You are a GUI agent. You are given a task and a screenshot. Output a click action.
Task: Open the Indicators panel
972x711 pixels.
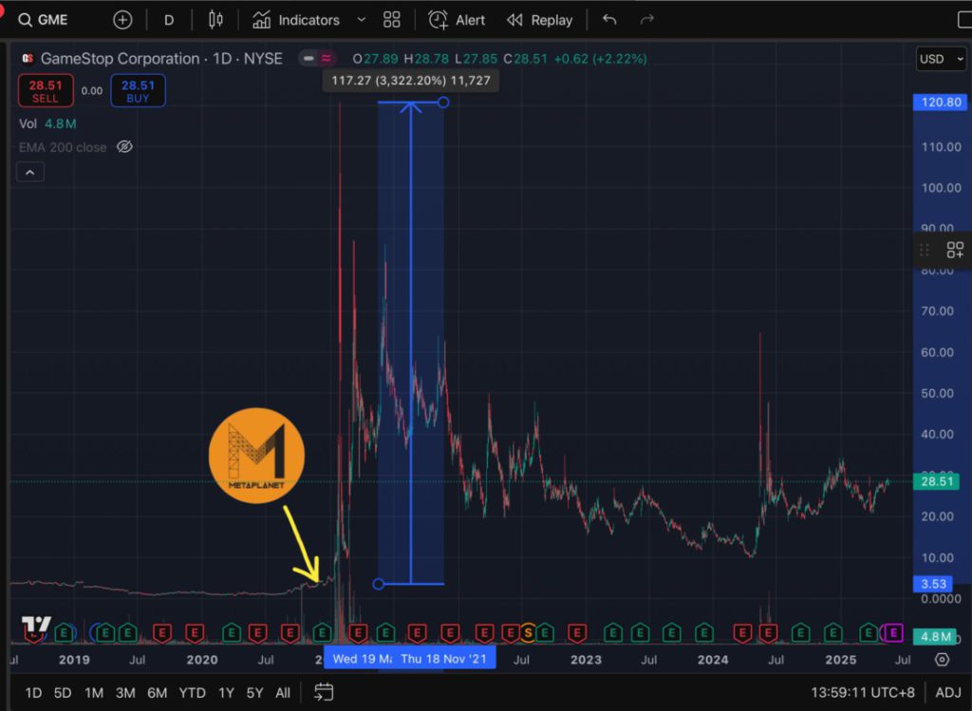296,20
